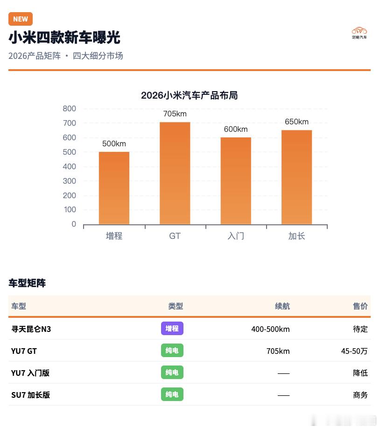The height and width of the screenshot is (430, 380).
Task: Click the 200 y-axis tick label
Action: (69, 195)
